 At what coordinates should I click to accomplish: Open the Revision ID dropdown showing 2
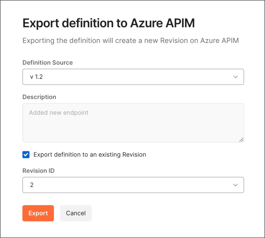tap(133, 185)
